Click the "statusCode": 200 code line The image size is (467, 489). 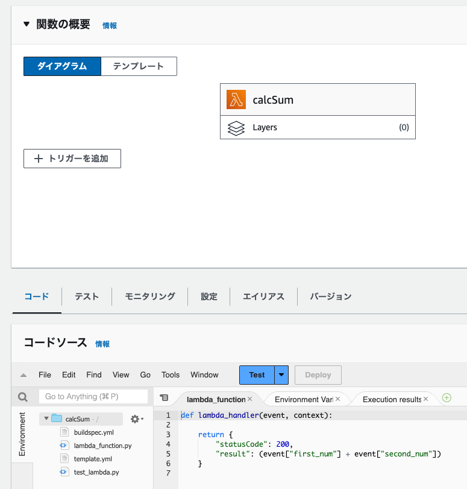point(254,444)
